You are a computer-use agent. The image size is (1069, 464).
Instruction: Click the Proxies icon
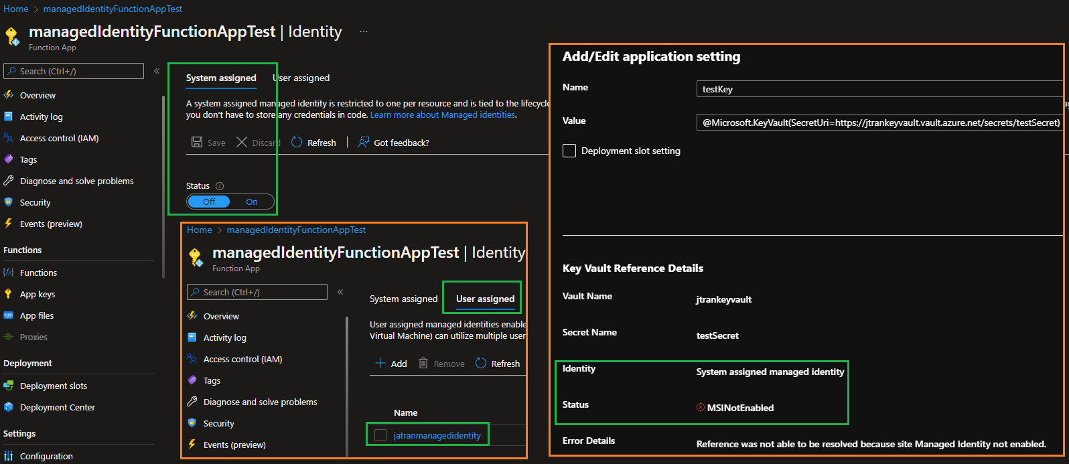(x=9, y=337)
